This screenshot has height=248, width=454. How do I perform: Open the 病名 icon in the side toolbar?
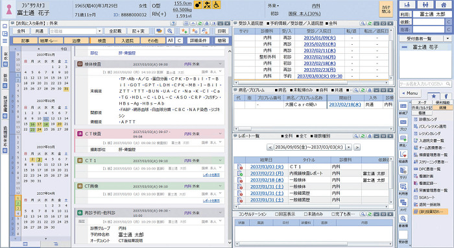[x=403, y=139]
